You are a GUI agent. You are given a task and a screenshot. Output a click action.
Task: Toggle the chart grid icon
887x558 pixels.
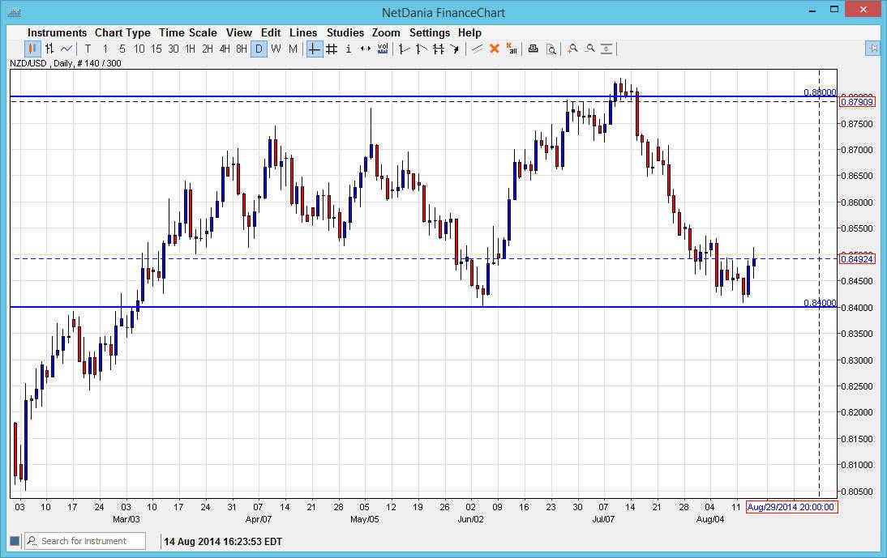[331, 49]
